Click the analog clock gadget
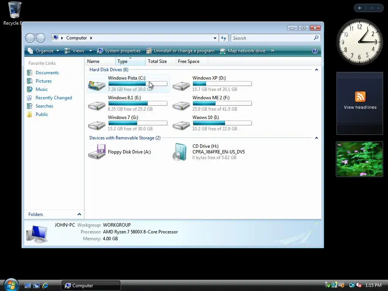The height and width of the screenshot is (291, 388). [359, 42]
